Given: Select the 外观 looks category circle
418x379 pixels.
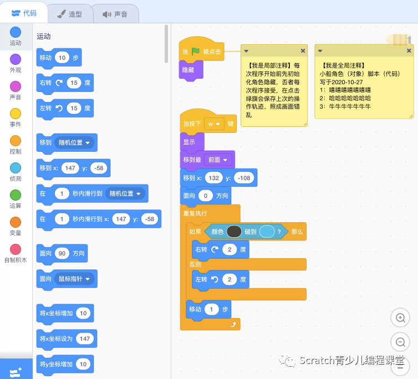Looking at the screenshot, I should pos(16,59).
